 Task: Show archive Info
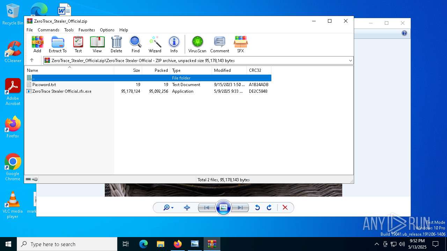(x=174, y=44)
